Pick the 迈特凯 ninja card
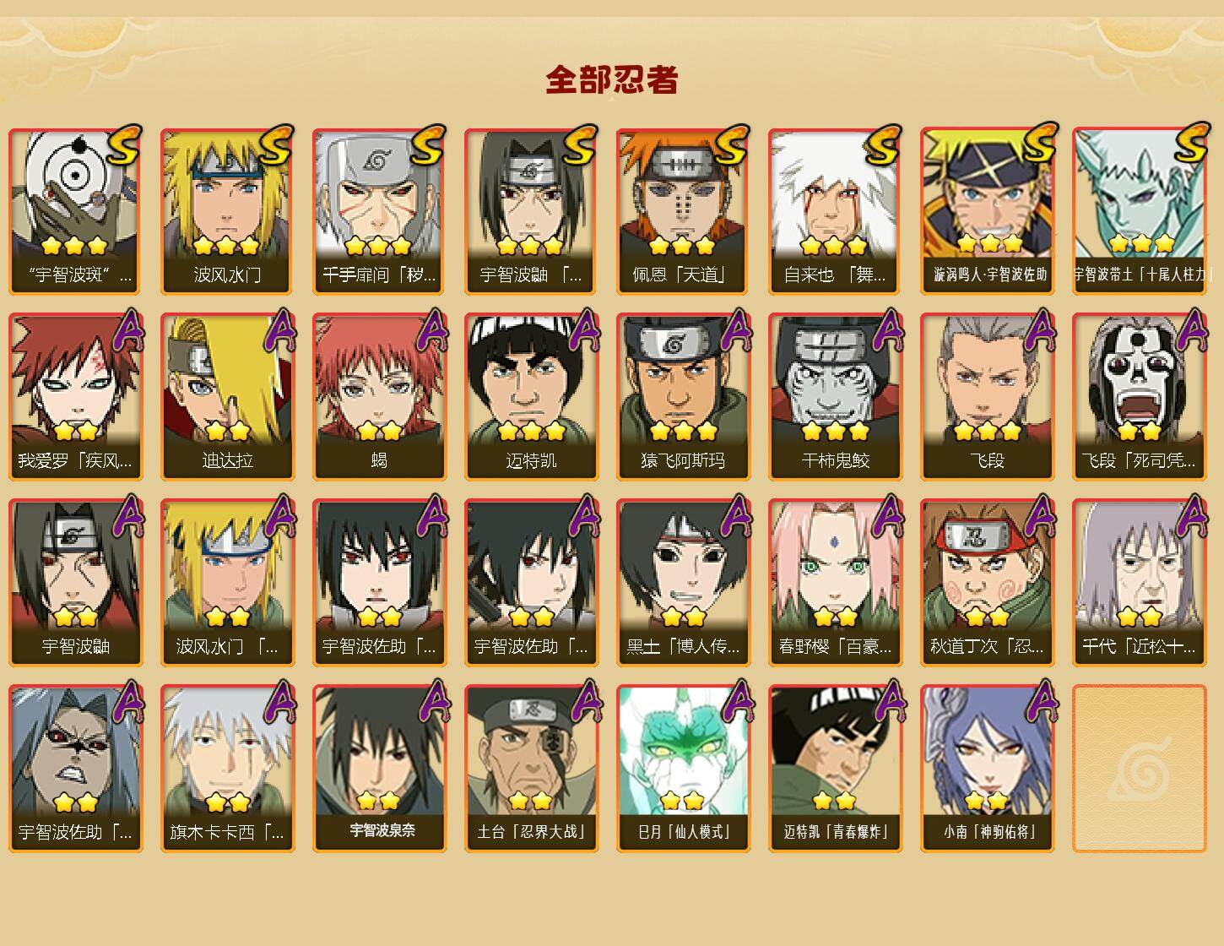Screen dimensions: 1224x946 (x=531, y=397)
